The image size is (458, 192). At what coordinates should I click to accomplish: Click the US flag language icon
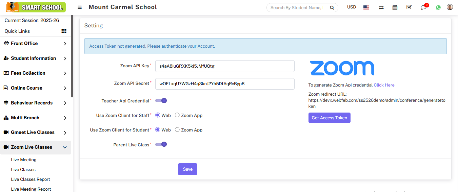coord(366,7)
